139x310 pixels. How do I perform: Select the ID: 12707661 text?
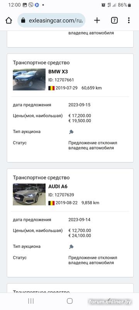pos(61,80)
